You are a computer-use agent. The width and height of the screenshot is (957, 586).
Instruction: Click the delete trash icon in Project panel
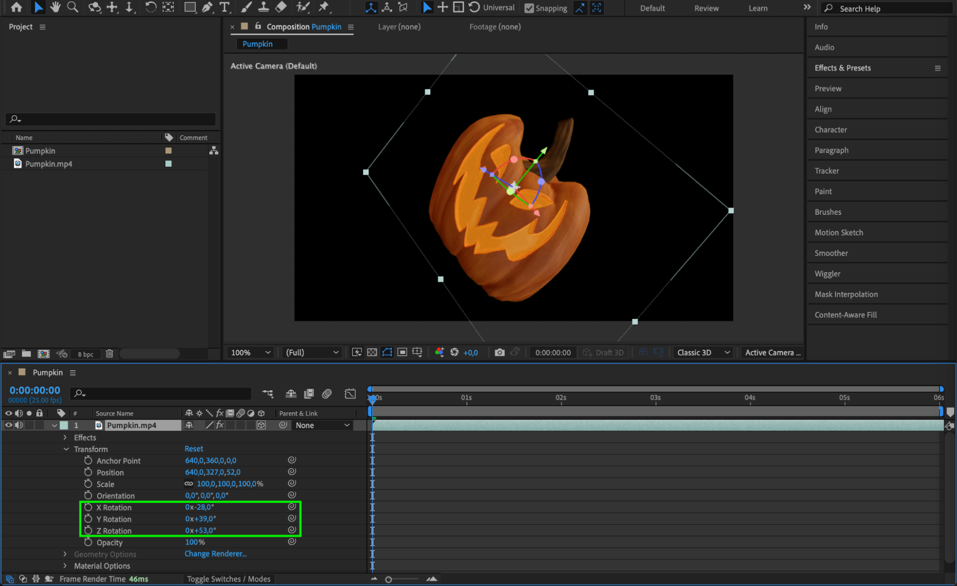(x=110, y=354)
